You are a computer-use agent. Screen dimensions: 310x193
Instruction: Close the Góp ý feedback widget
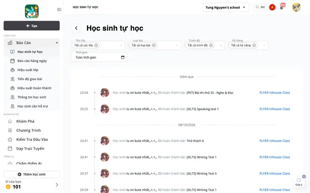[x=304, y=176]
